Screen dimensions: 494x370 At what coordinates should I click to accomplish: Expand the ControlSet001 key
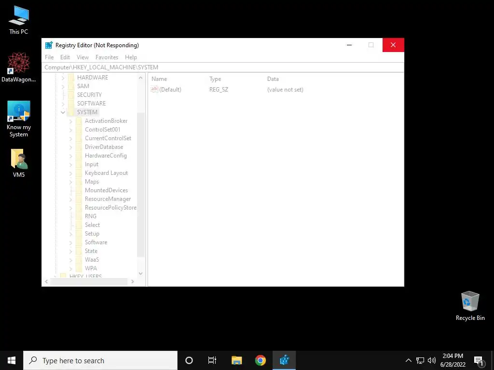[70, 130]
